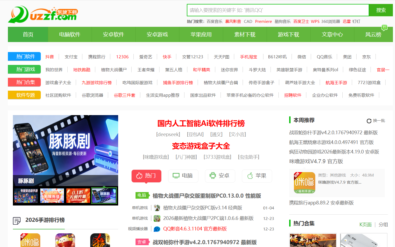The height and width of the screenshot is (247, 395).
Task: Open 电脑软件 in the navigation bar
Action: tap(70, 34)
